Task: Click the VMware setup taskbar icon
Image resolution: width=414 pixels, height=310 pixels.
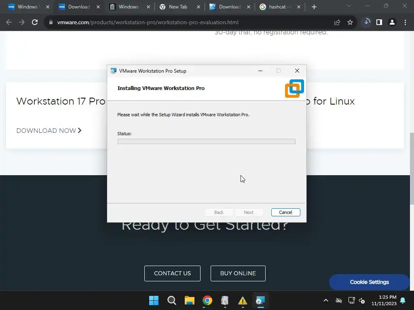Action: [x=261, y=300]
